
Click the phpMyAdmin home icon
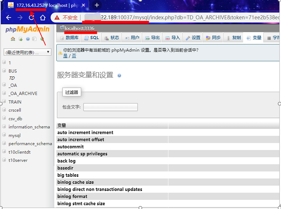coord(13,39)
